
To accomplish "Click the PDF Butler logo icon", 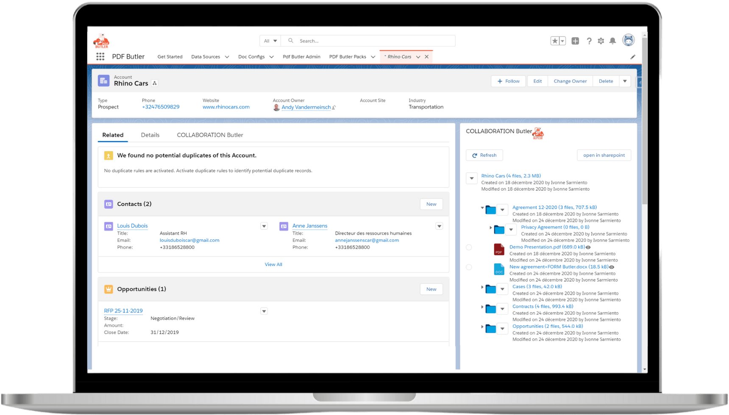I will [101, 41].
